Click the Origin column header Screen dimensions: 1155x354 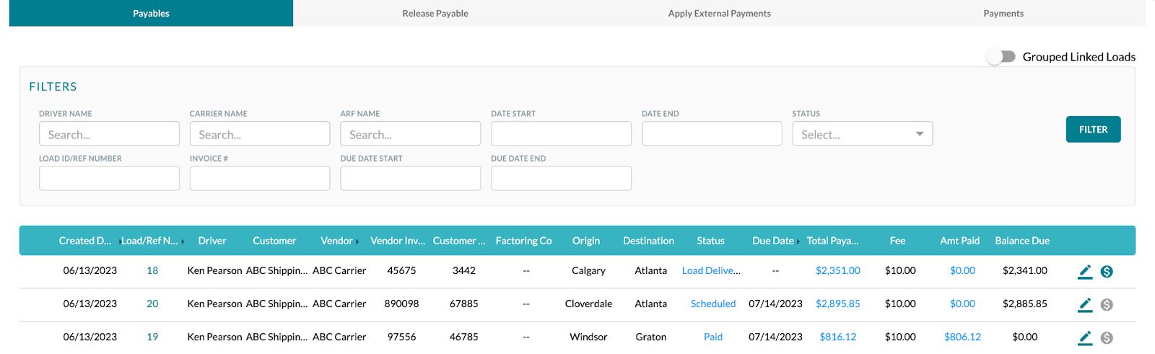pyautogui.click(x=586, y=241)
